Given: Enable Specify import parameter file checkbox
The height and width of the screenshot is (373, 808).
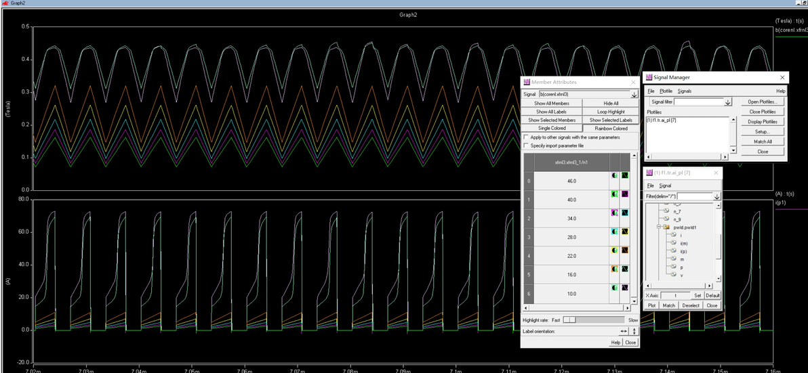Looking at the screenshot, I should (525, 146).
